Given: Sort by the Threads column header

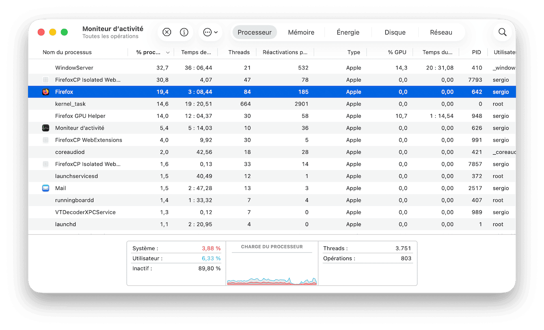Looking at the screenshot, I should 239,52.
